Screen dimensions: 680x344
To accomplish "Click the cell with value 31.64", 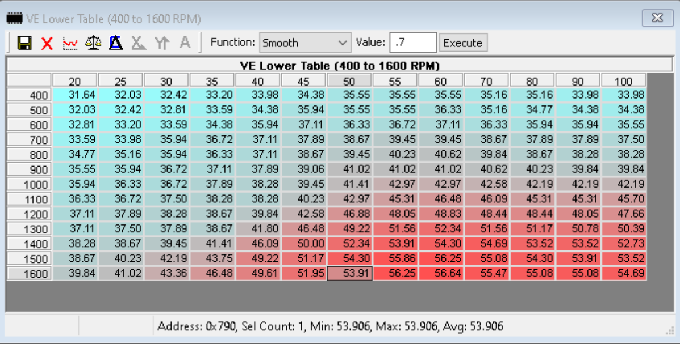I will click(75, 95).
